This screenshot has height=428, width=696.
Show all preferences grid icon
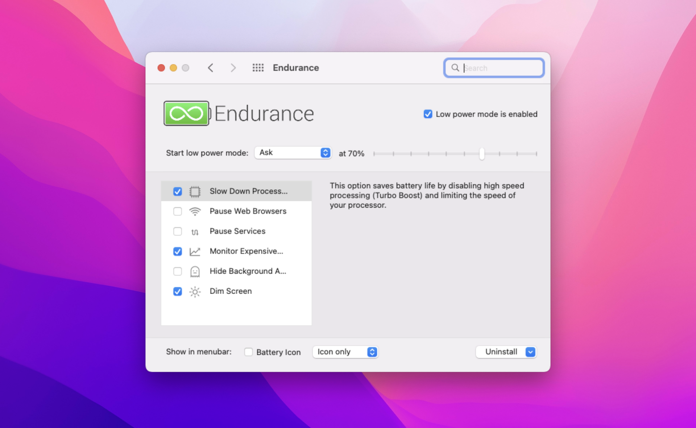[258, 68]
